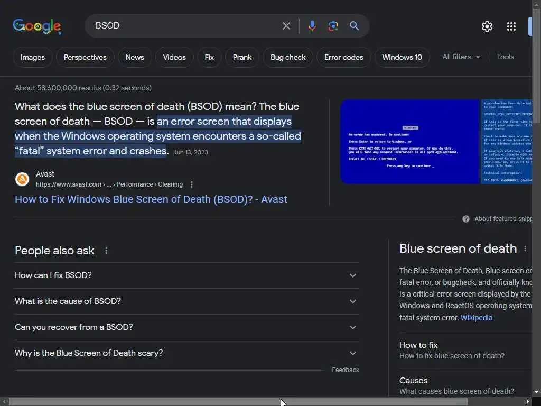
Task: Open Google apps grid icon
Action: click(511, 26)
